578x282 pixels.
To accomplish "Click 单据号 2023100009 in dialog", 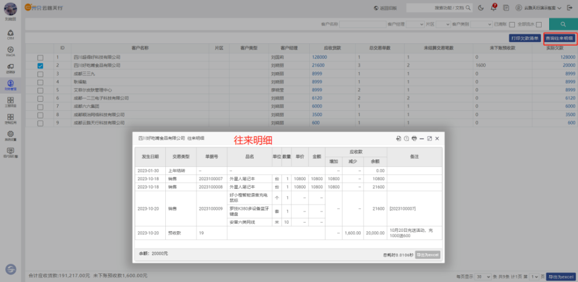I will (x=210, y=209).
